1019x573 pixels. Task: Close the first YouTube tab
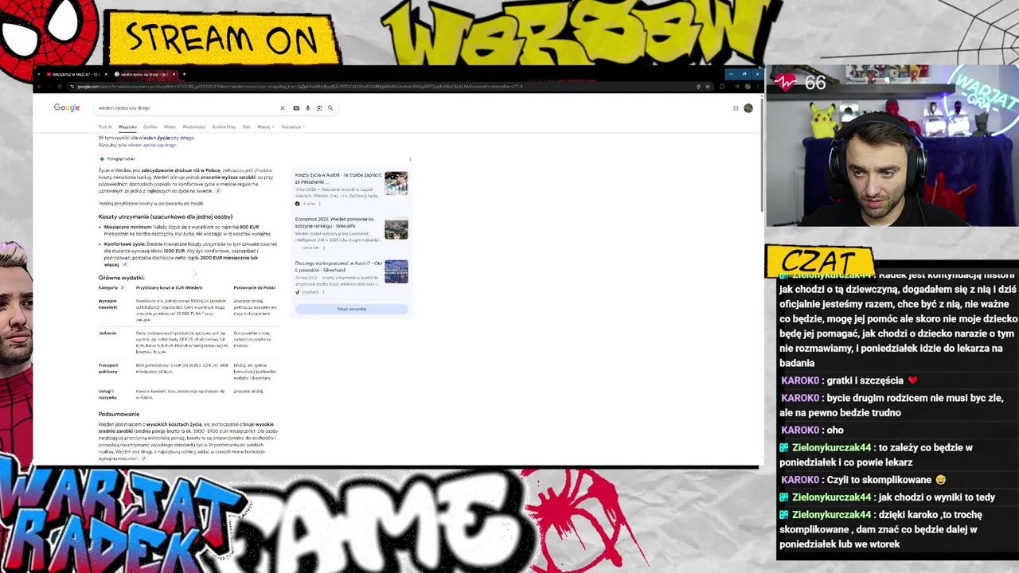(106, 74)
